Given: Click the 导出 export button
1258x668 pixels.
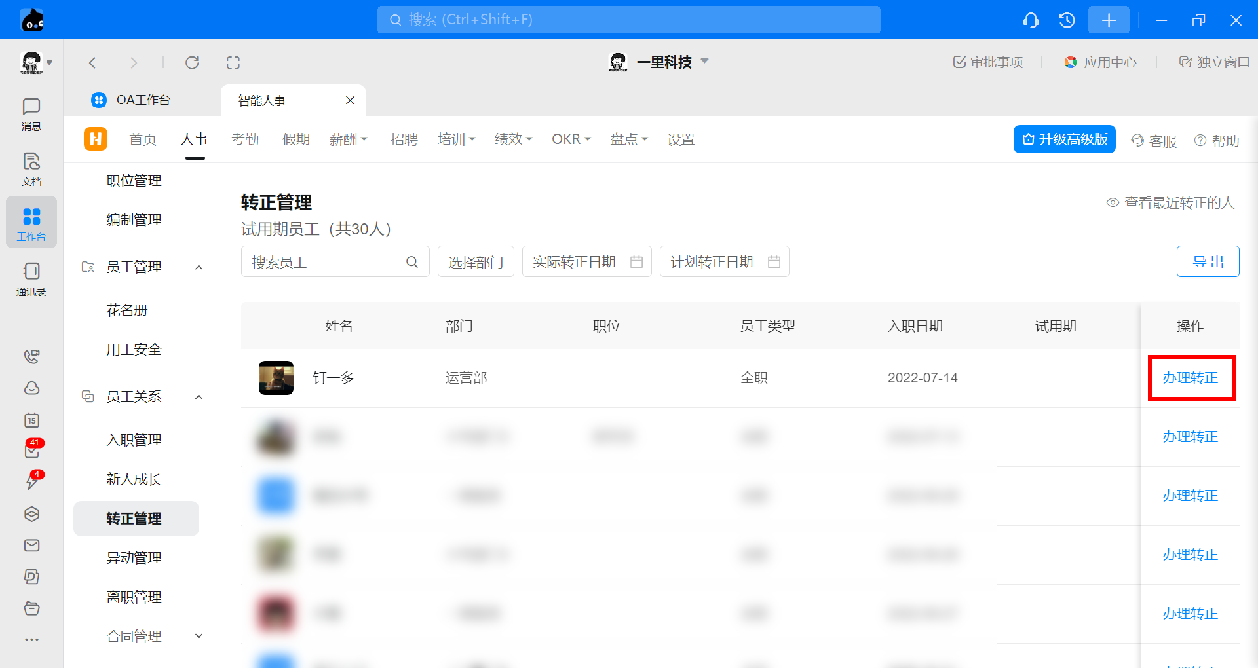Looking at the screenshot, I should [1208, 262].
